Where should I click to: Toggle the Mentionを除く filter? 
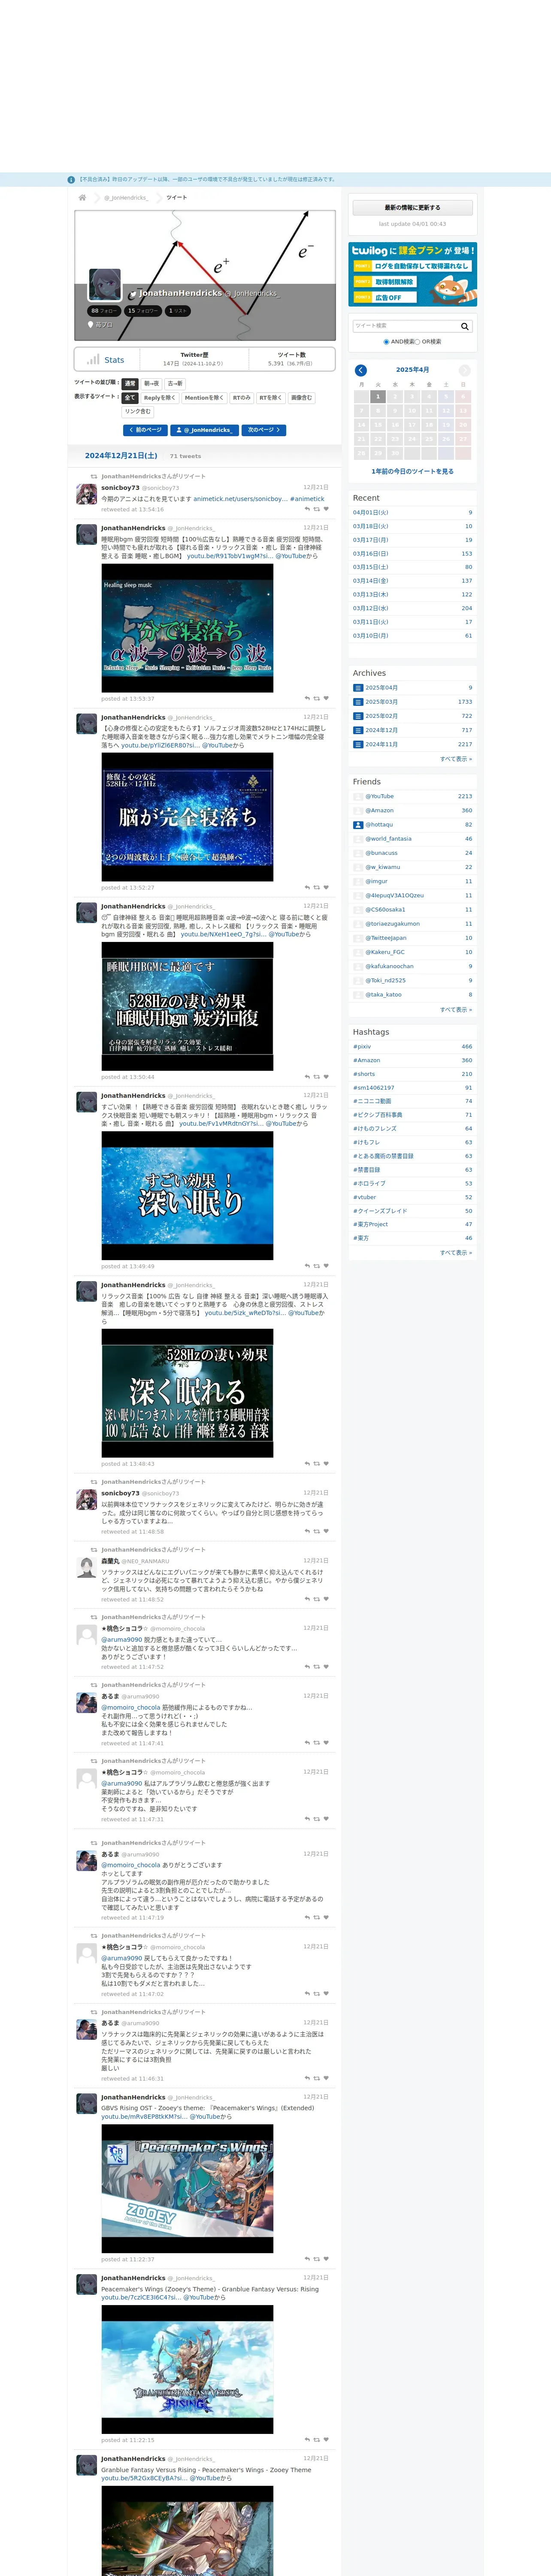(204, 398)
